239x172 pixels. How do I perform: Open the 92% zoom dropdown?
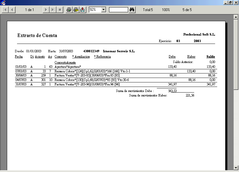(x=104, y=10)
